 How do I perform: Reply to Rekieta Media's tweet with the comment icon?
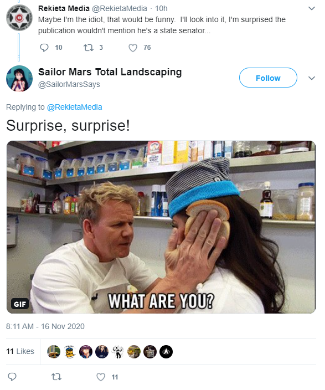pos(44,47)
